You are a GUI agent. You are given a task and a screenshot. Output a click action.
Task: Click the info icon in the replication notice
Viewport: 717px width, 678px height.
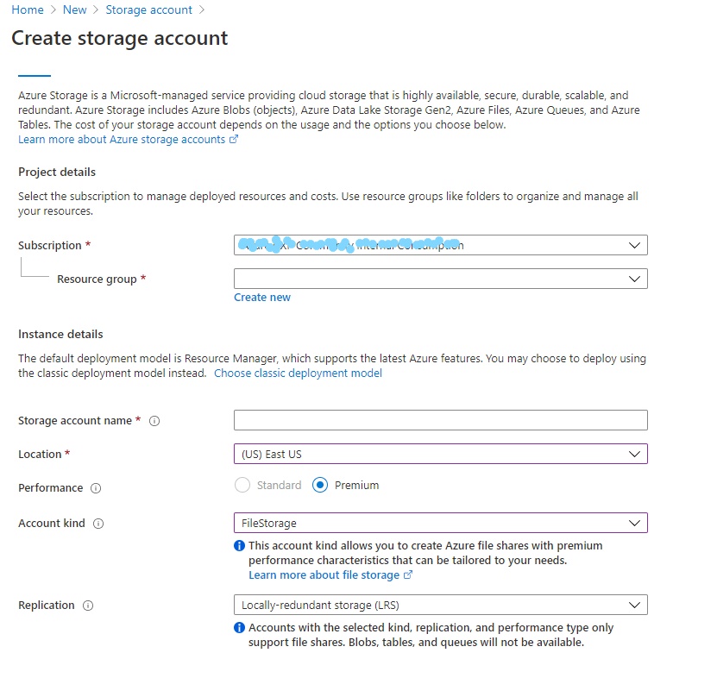click(x=239, y=627)
